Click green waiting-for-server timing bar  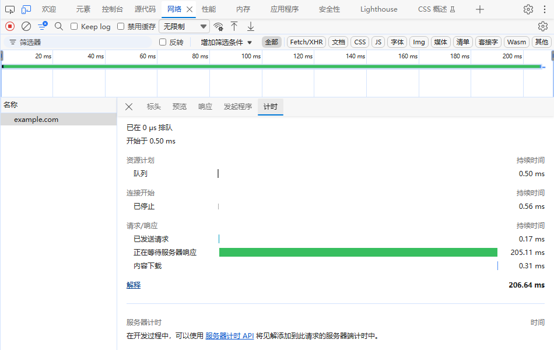[358, 253]
